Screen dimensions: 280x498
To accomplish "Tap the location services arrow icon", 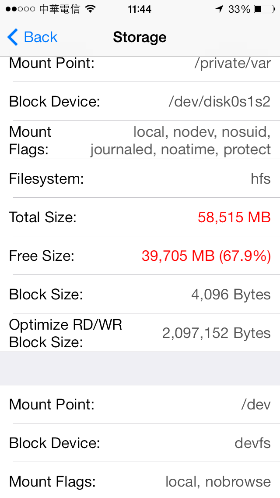I will pyautogui.click(x=219, y=9).
